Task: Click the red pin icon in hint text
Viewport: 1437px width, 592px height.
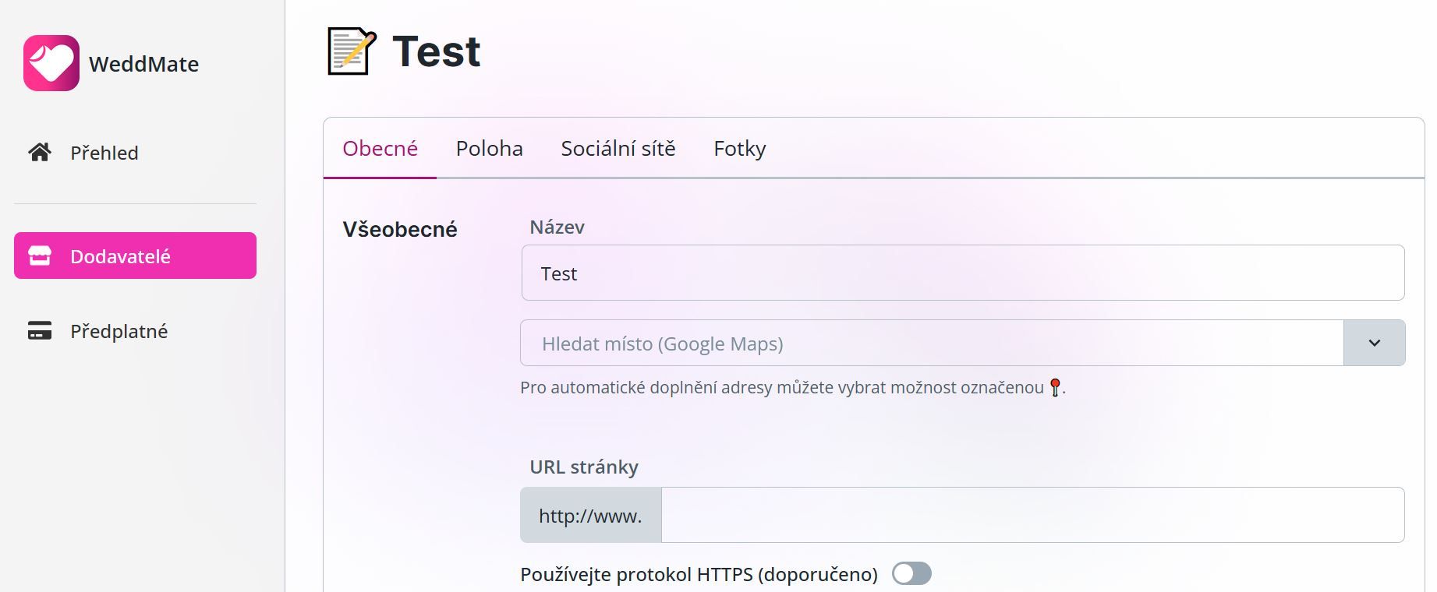Action: point(1055,387)
